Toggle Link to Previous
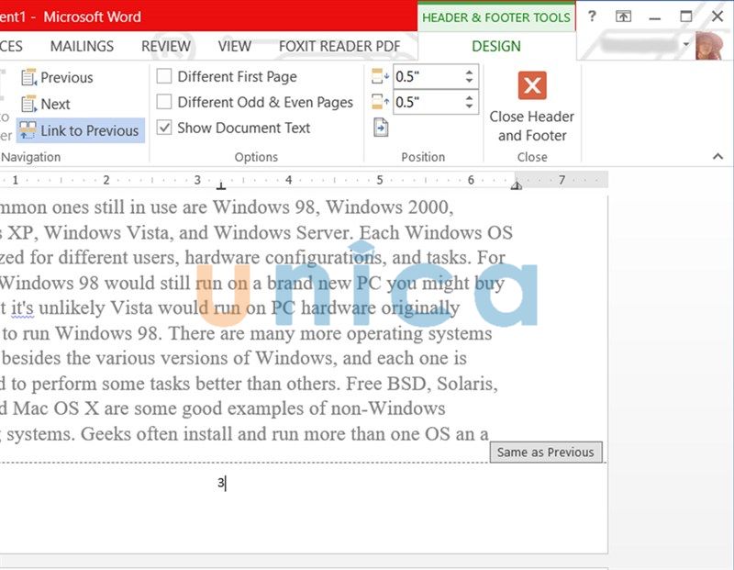The width and height of the screenshot is (734, 570). coord(81,130)
